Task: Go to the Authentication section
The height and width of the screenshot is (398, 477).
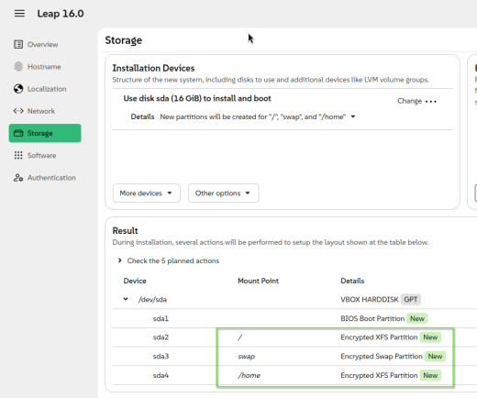Action: pos(51,178)
